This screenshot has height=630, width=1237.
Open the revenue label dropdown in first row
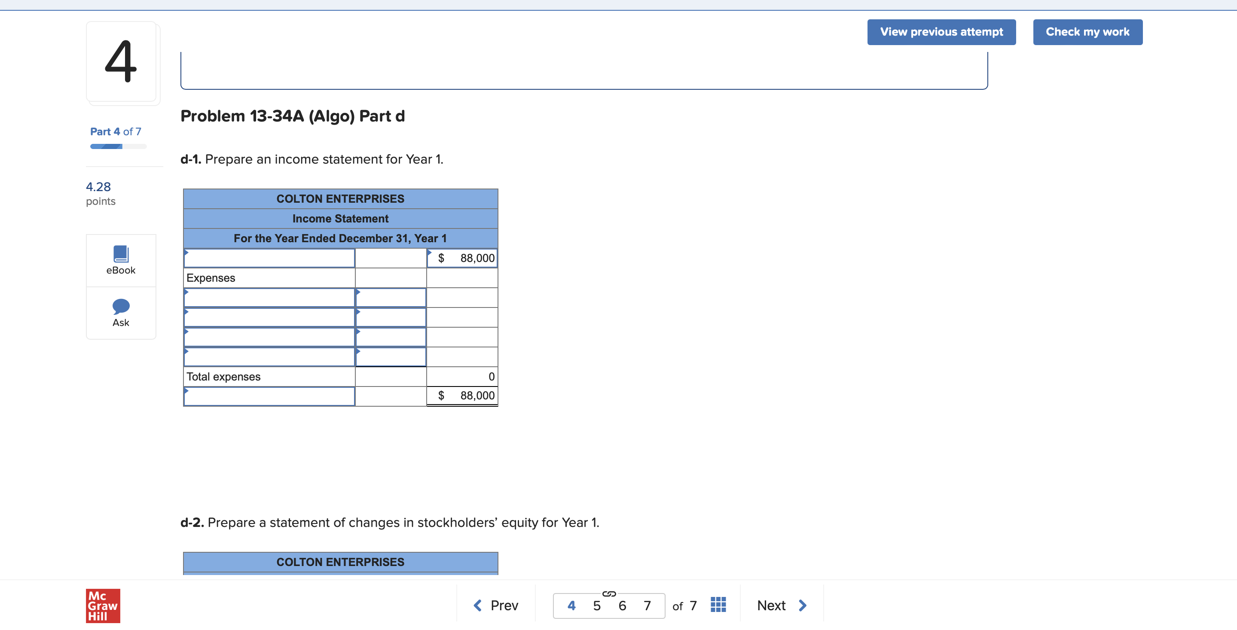point(269,259)
